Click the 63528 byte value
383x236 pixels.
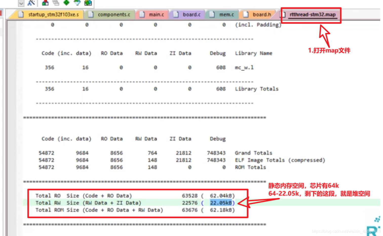point(190,196)
